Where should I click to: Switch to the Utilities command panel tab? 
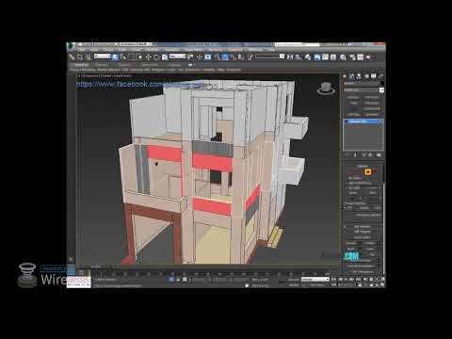pos(381,76)
